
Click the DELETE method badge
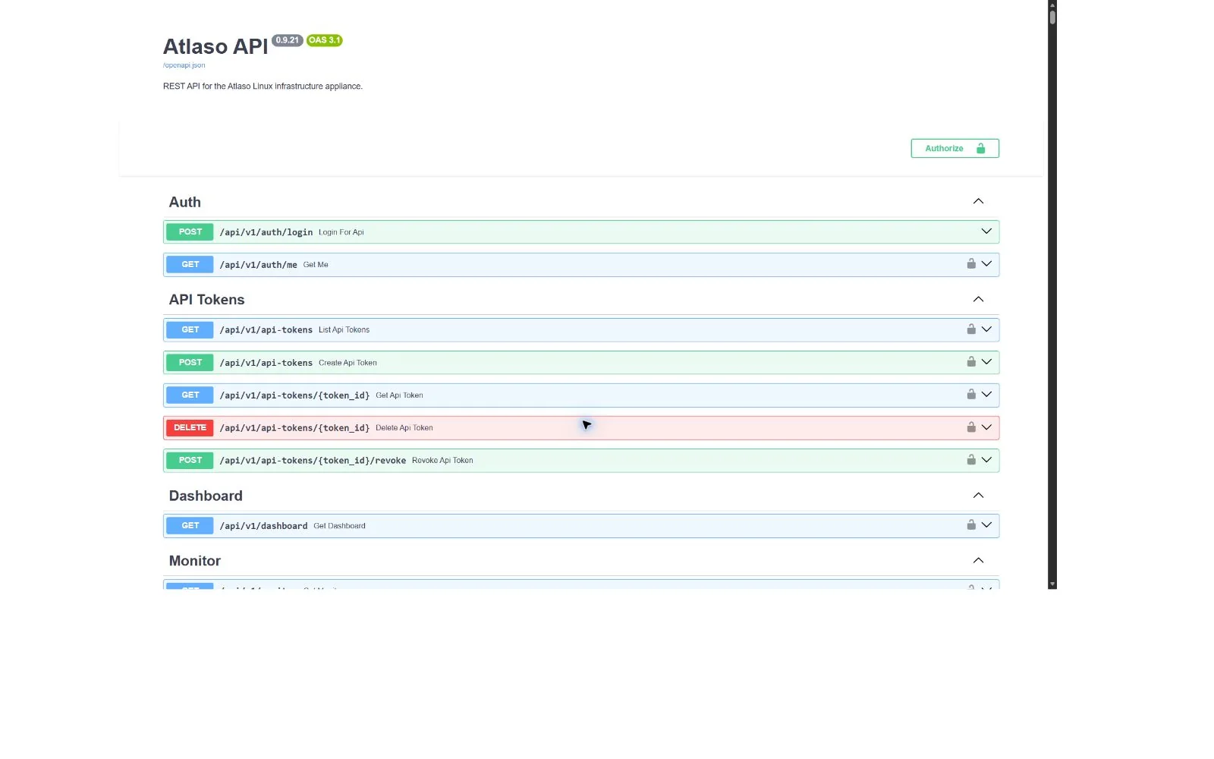click(x=190, y=428)
